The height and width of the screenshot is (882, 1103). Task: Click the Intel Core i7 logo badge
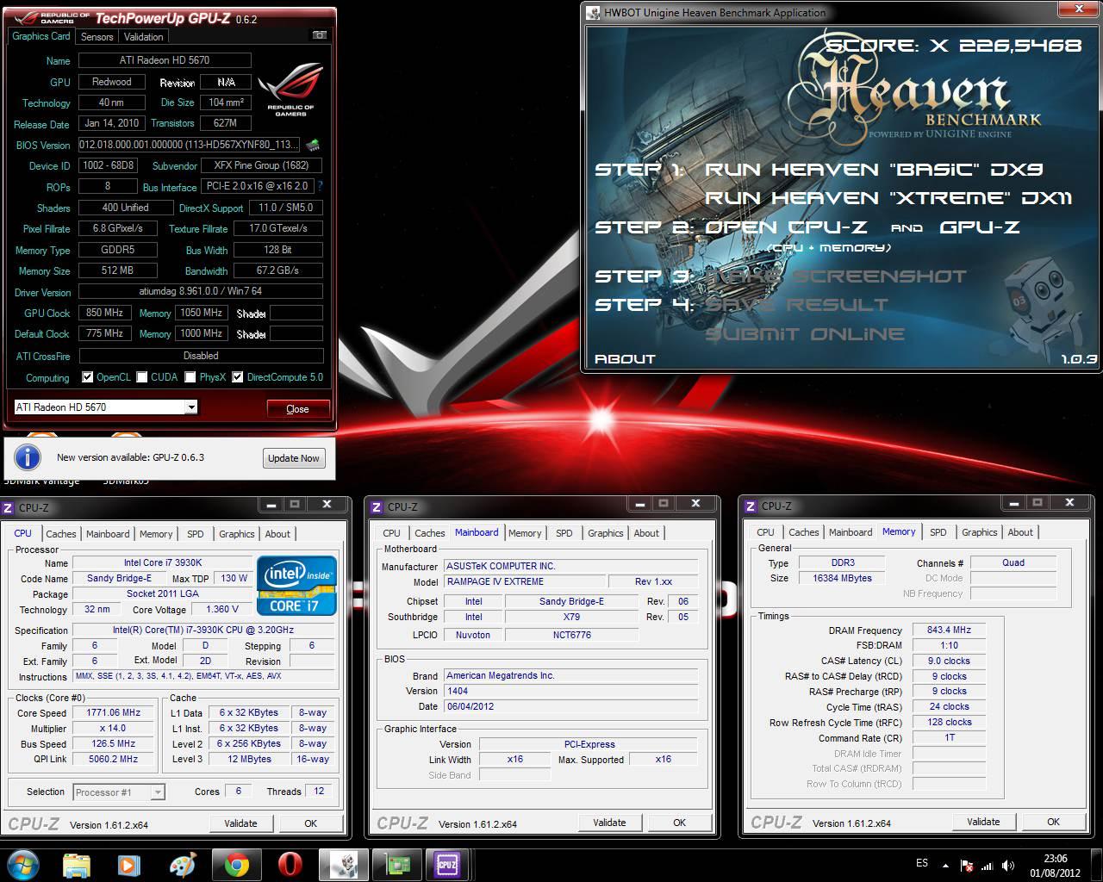296,586
